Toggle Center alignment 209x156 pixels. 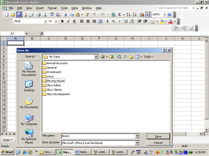[88, 21]
